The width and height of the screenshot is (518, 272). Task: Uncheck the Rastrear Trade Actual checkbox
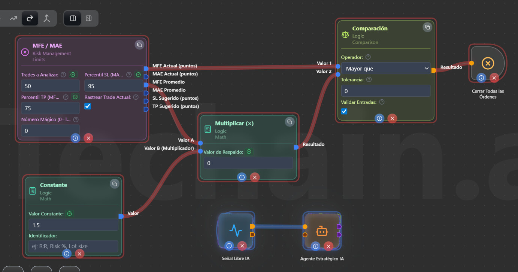88,106
